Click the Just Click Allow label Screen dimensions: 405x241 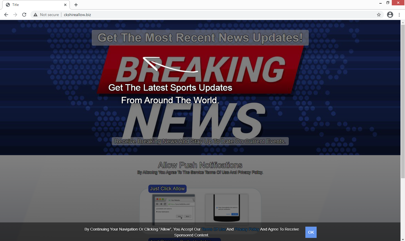point(167,189)
